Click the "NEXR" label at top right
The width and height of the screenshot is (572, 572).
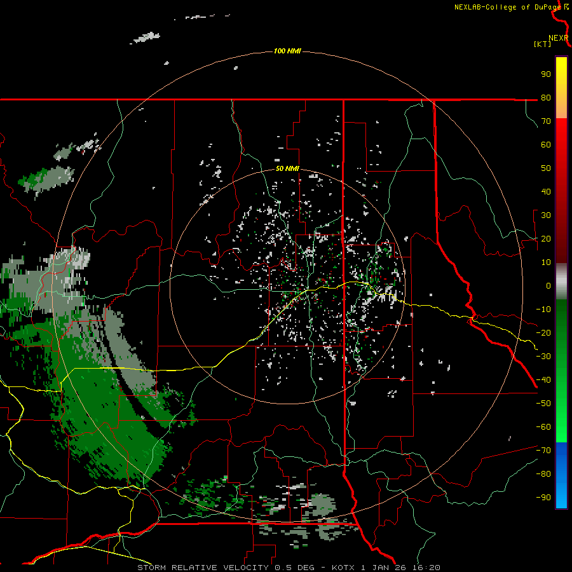tap(558, 38)
